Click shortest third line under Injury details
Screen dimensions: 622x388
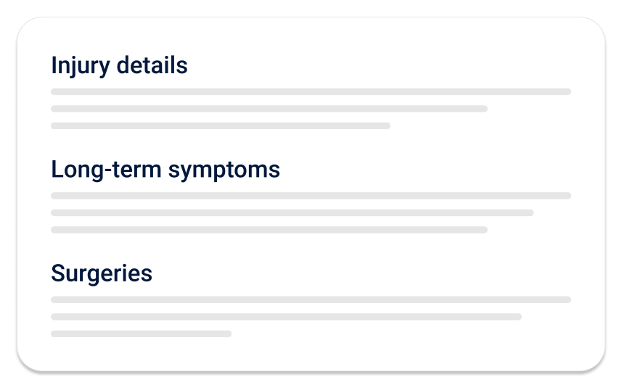(220, 126)
